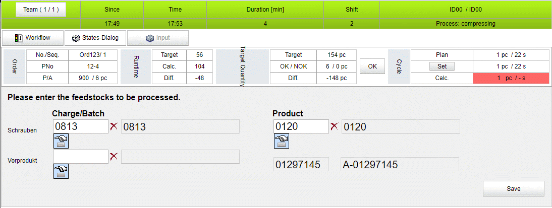Open keyboard input icon under Vorprodukt field
The width and height of the screenshot is (552, 208).
(61, 171)
